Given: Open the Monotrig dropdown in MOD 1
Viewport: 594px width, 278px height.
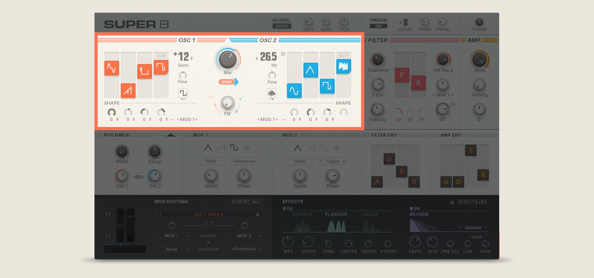Looking at the screenshot, I should click(x=244, y=161).
